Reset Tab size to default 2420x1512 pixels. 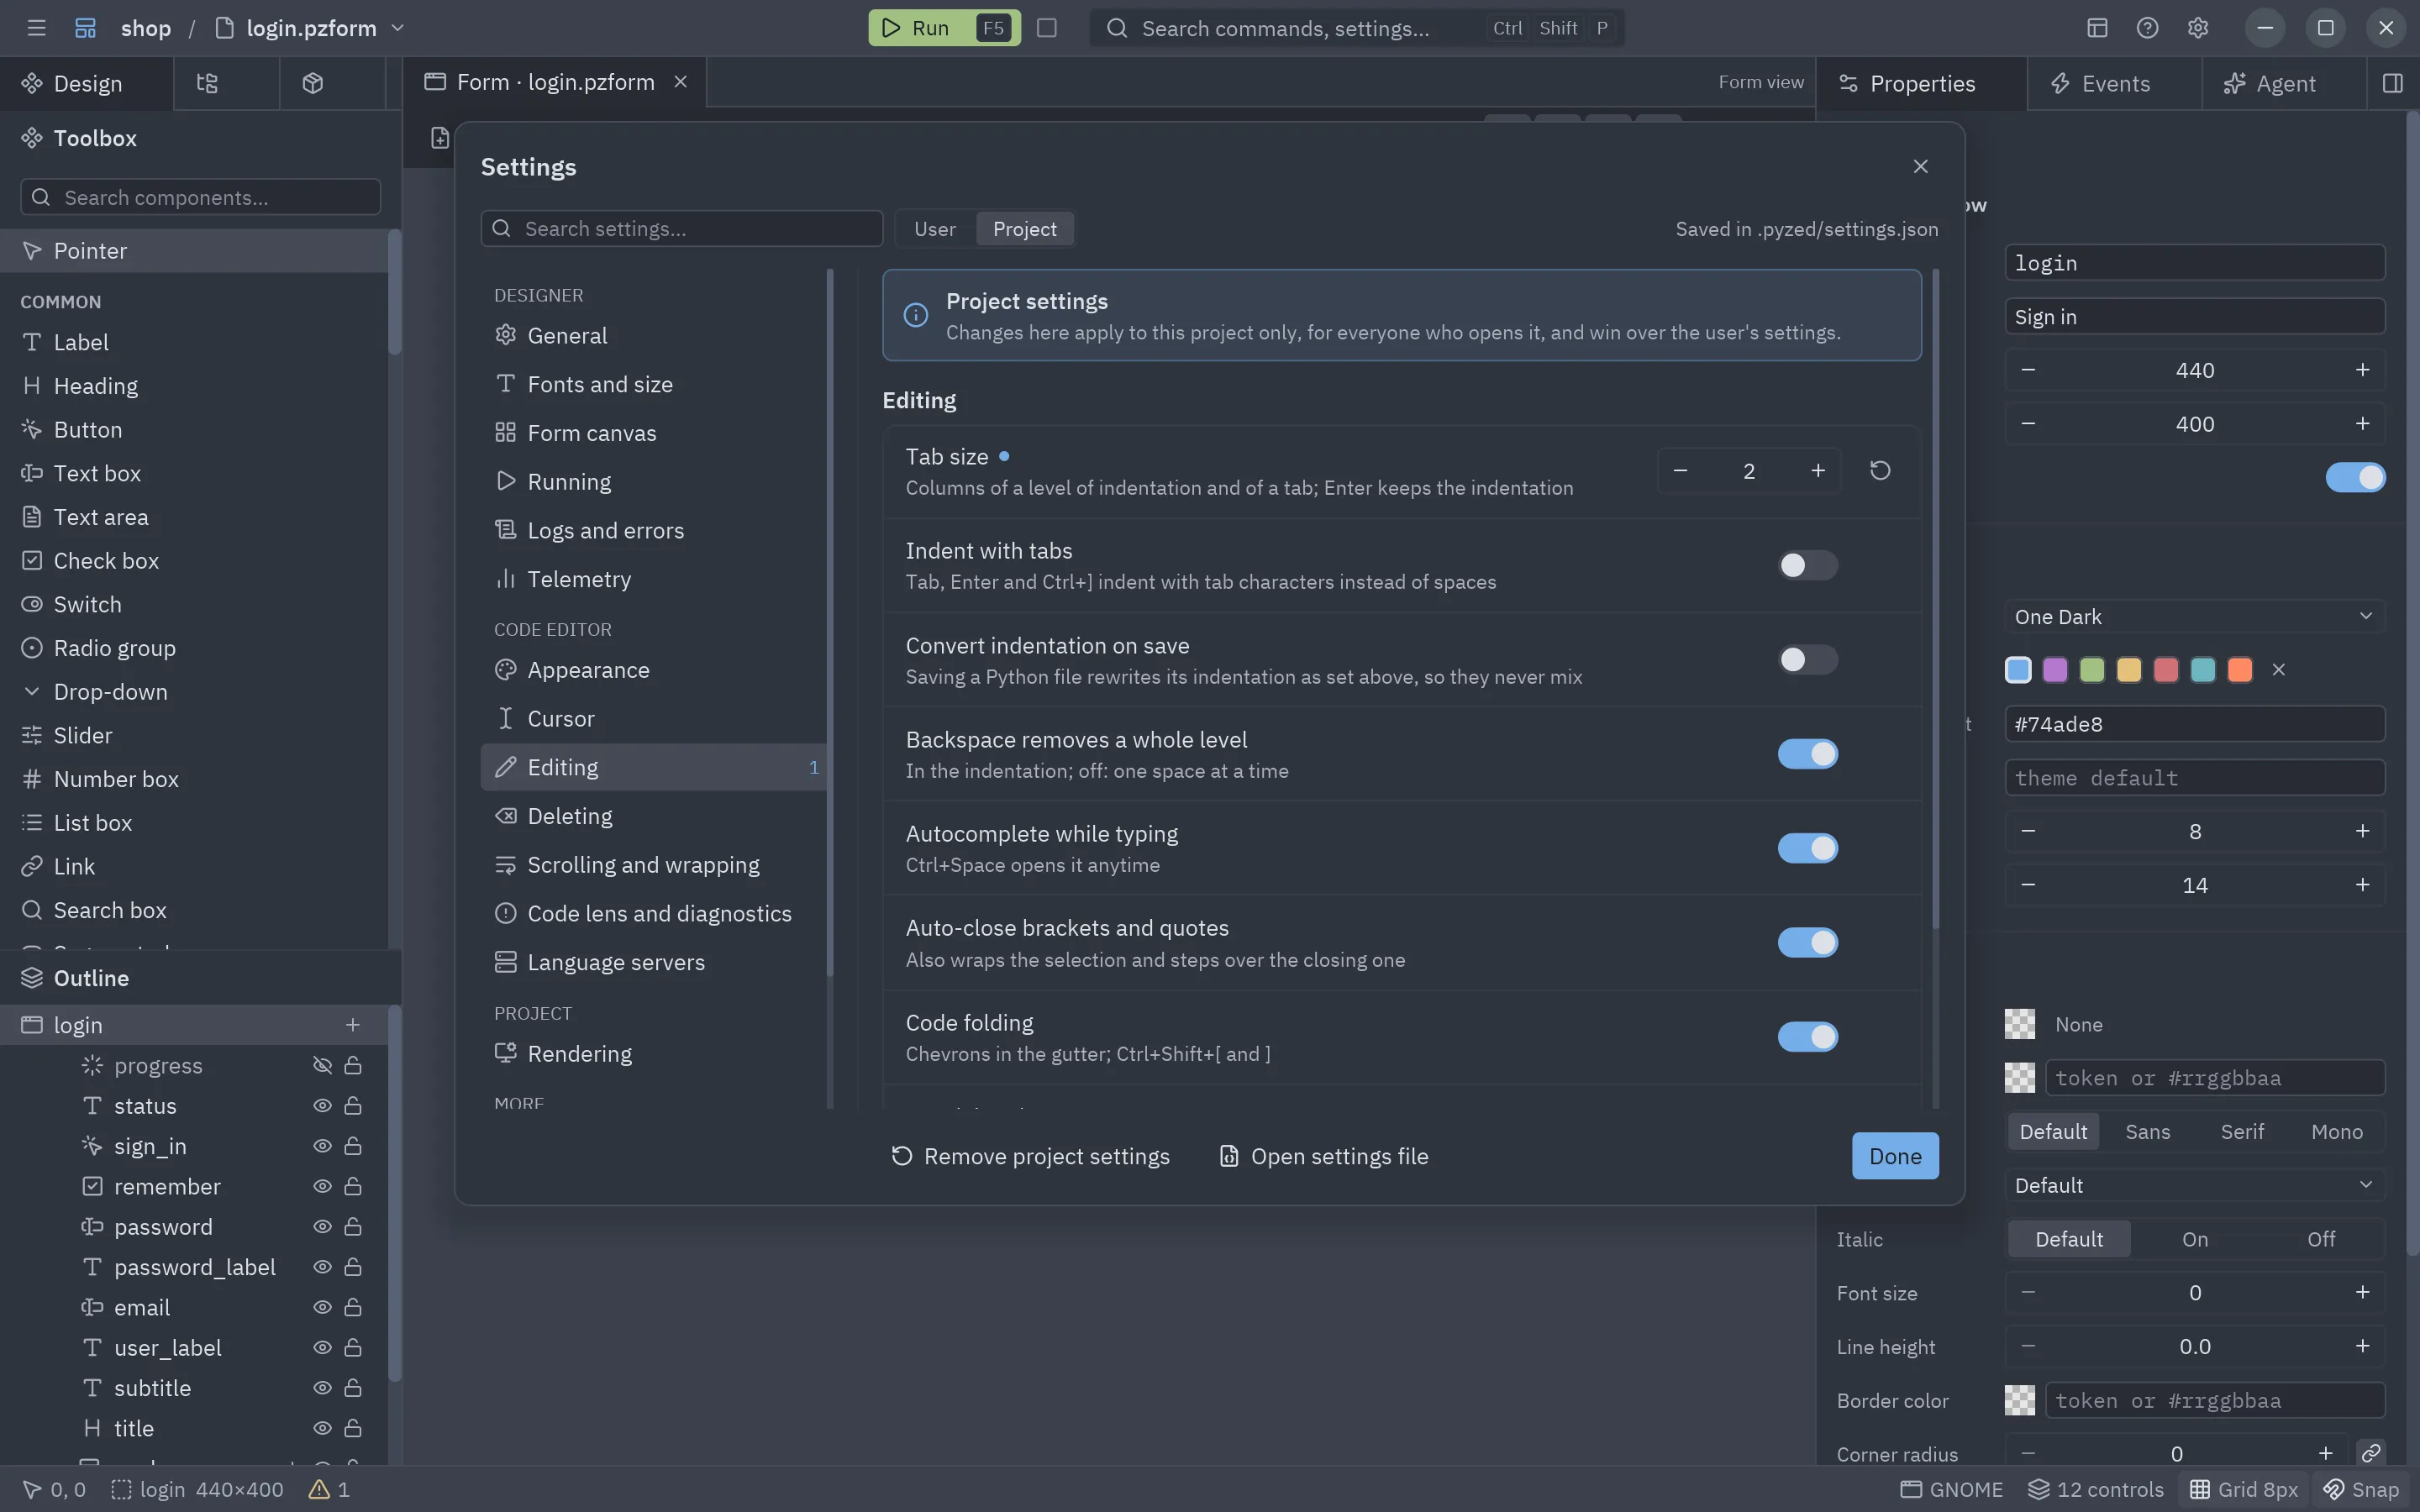click(x=1880, y=471)
